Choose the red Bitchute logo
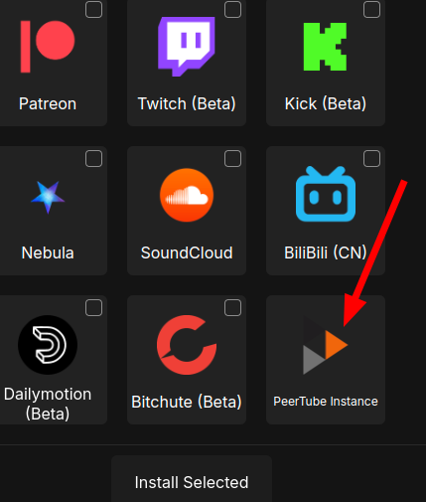This screenshot has width=426, height=502. tap(187, 345)
